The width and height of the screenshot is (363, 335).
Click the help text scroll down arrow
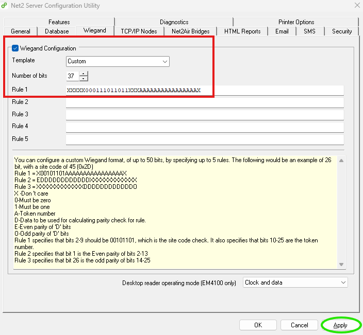(x=341, y=265)
